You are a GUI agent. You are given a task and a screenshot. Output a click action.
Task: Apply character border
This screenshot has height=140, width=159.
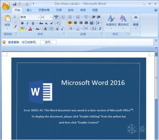coord(62,17)
